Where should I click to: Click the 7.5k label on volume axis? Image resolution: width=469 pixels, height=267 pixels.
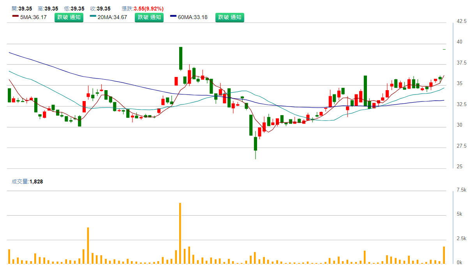pyautogui.click(x=461, y=190)
